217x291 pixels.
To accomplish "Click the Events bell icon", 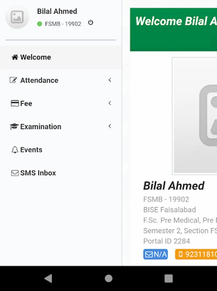I will [x=15, y=150].
